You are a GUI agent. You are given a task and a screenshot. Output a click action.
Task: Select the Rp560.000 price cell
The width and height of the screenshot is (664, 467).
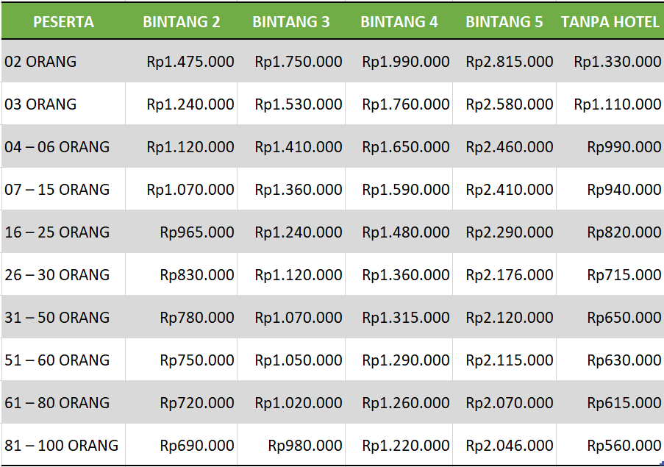pos(624,446)
